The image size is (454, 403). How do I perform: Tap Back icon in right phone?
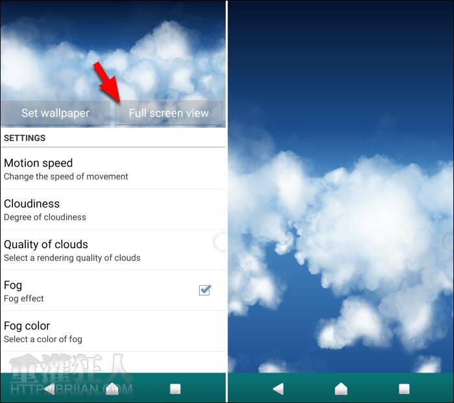coord(278,389)
